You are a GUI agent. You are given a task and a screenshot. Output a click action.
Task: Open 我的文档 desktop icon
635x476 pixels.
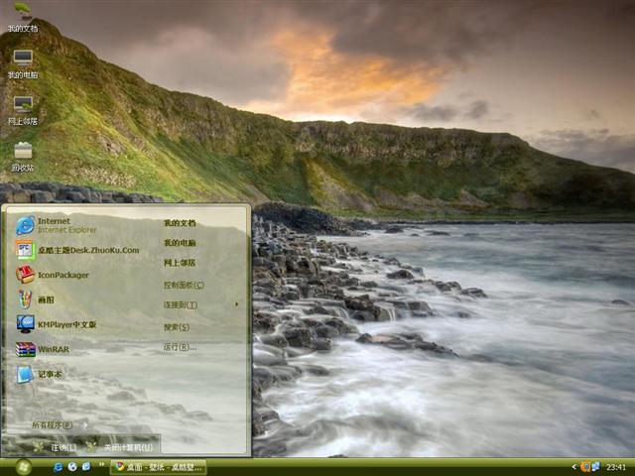(23, 18)
